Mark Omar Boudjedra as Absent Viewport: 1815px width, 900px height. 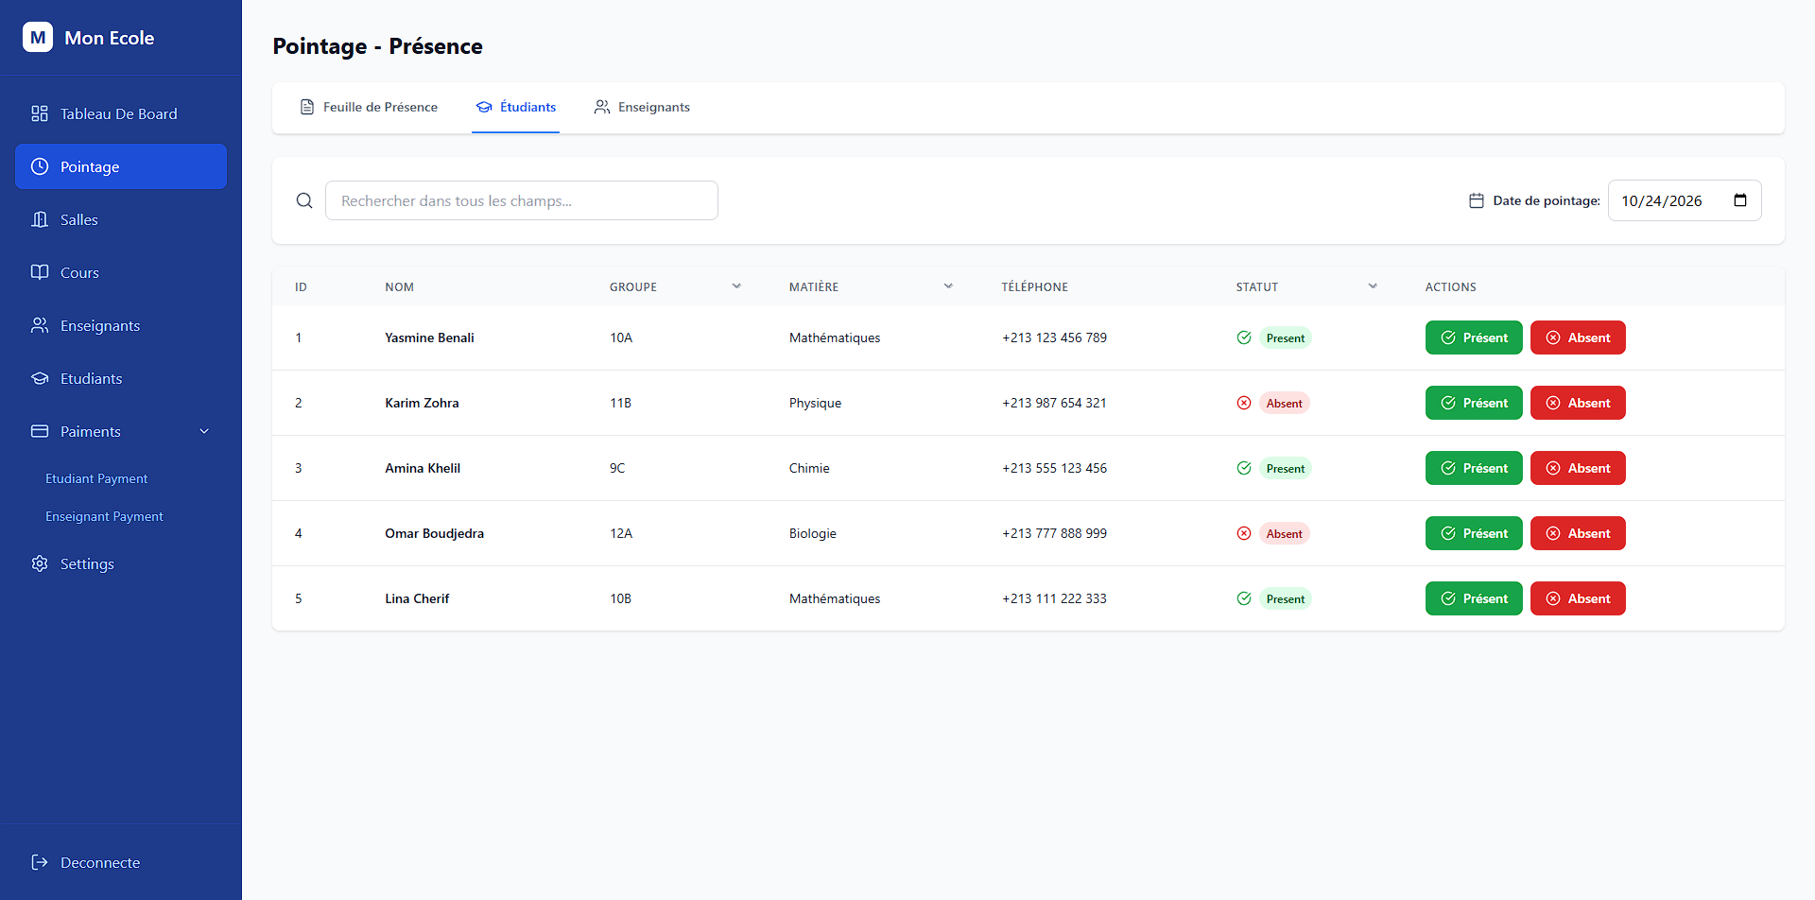[x=1578, y=533]
